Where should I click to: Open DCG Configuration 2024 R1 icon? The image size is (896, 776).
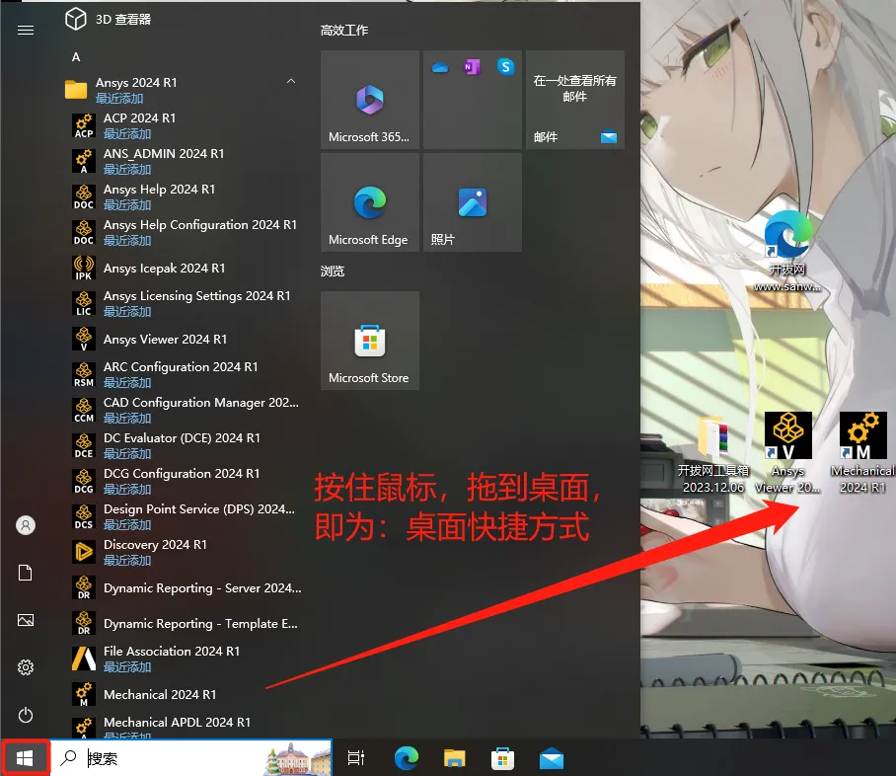(84, 481)
